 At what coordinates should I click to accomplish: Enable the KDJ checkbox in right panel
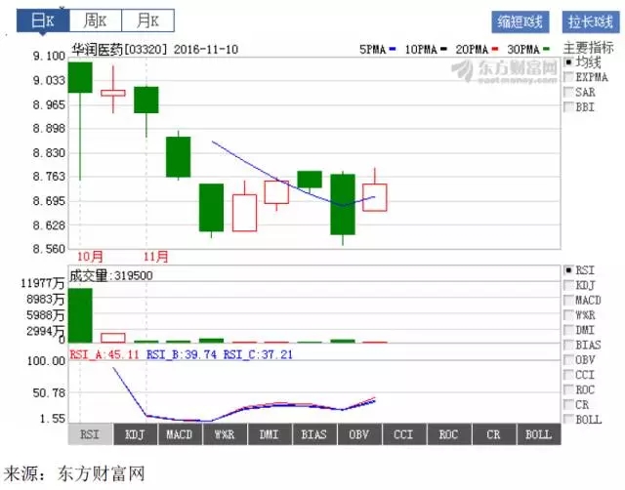coord(568,285)
